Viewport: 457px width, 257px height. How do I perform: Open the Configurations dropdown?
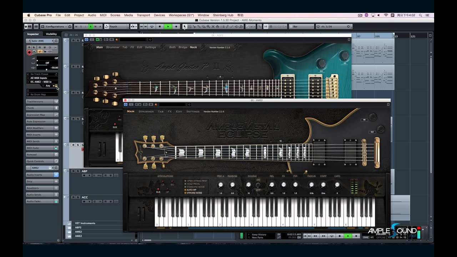[x=55, y=26]
